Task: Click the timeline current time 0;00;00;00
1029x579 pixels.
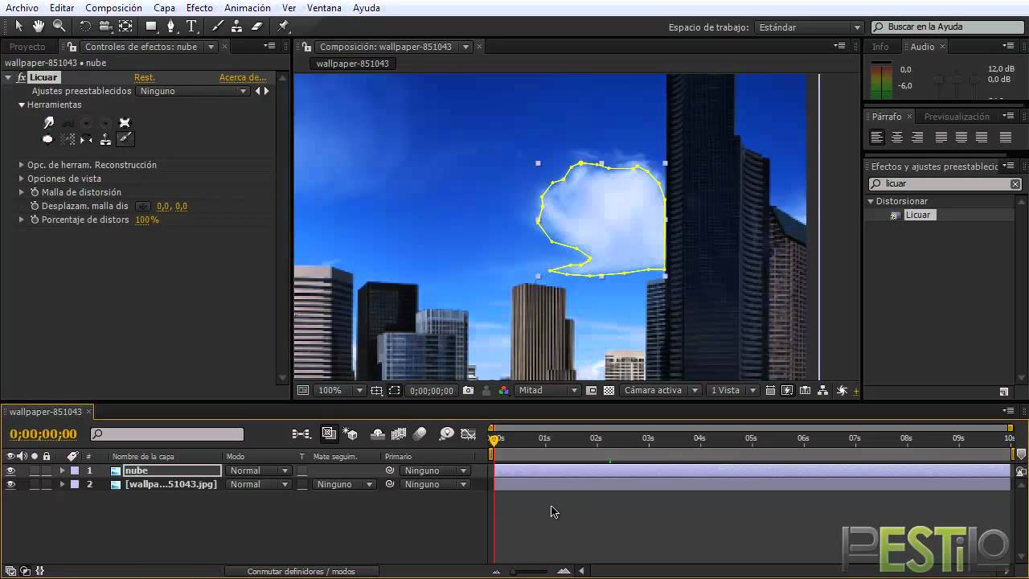Action: 43,434
